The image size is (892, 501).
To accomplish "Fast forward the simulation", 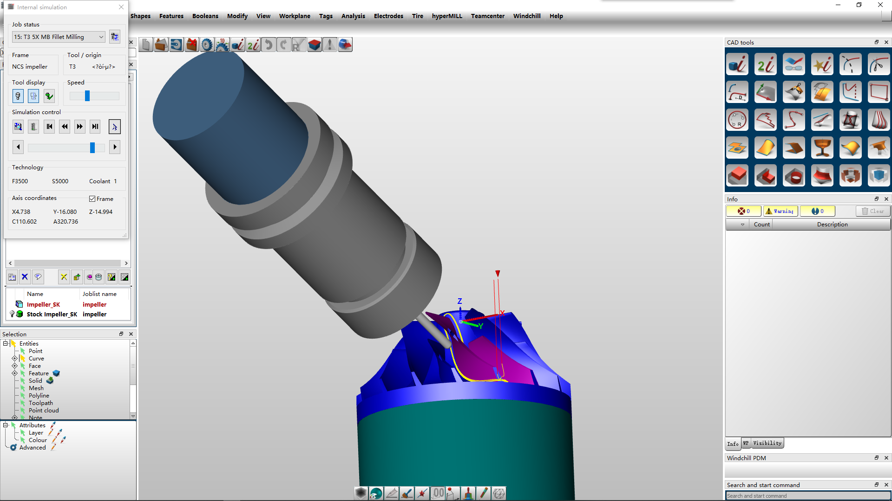I will point(80,126).
